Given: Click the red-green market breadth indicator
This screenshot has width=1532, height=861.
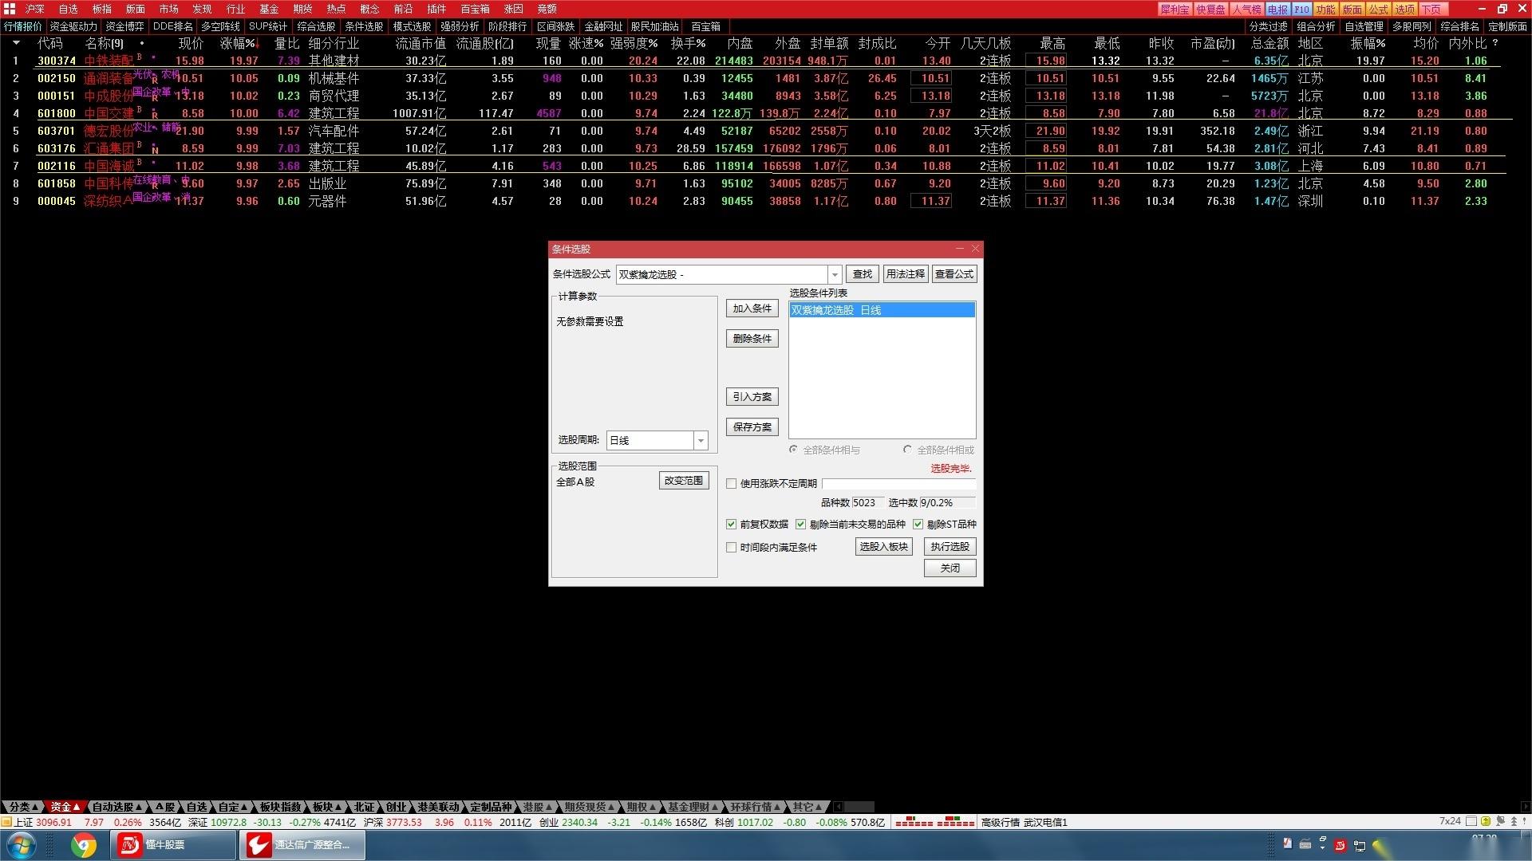Looking at the screenshot, I should tap(934, 822).
